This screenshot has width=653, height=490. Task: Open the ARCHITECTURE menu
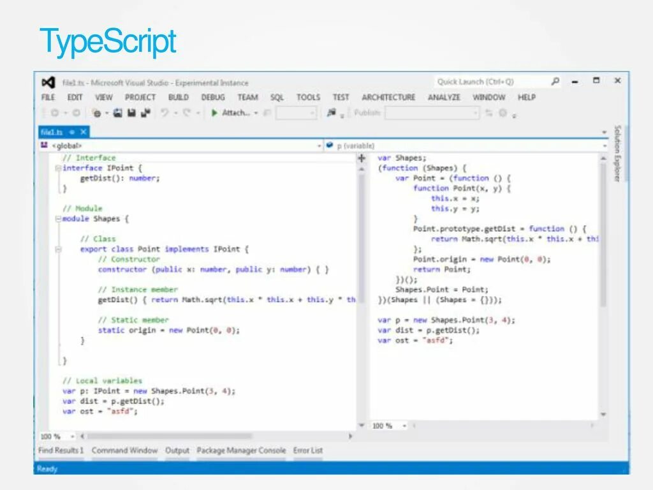click(388, 98)
